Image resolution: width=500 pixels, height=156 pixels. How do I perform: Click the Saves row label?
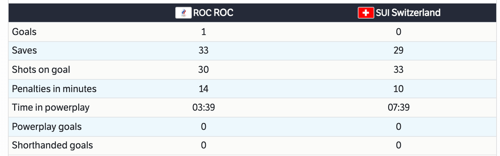click(x=24, y=51)
